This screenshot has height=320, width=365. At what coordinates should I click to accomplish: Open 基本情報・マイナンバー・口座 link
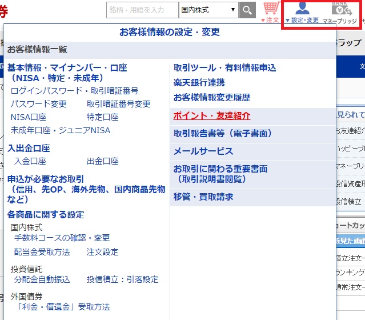pos(67,73)
